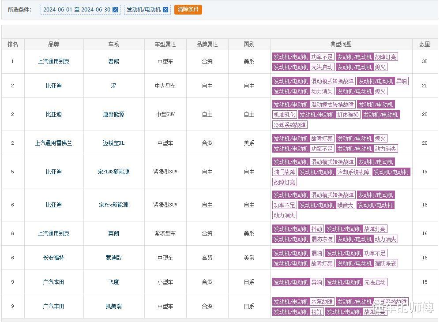Click 混动模式转换故障 tag in 汉 row
Screen dimensions: 440x322
[332, 81]
